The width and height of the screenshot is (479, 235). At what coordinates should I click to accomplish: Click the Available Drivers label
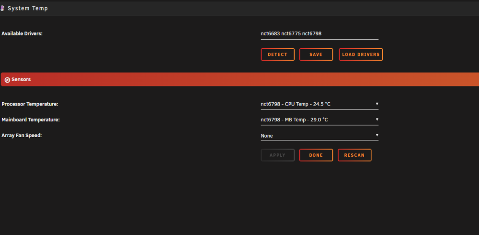(x=22, y=33)
